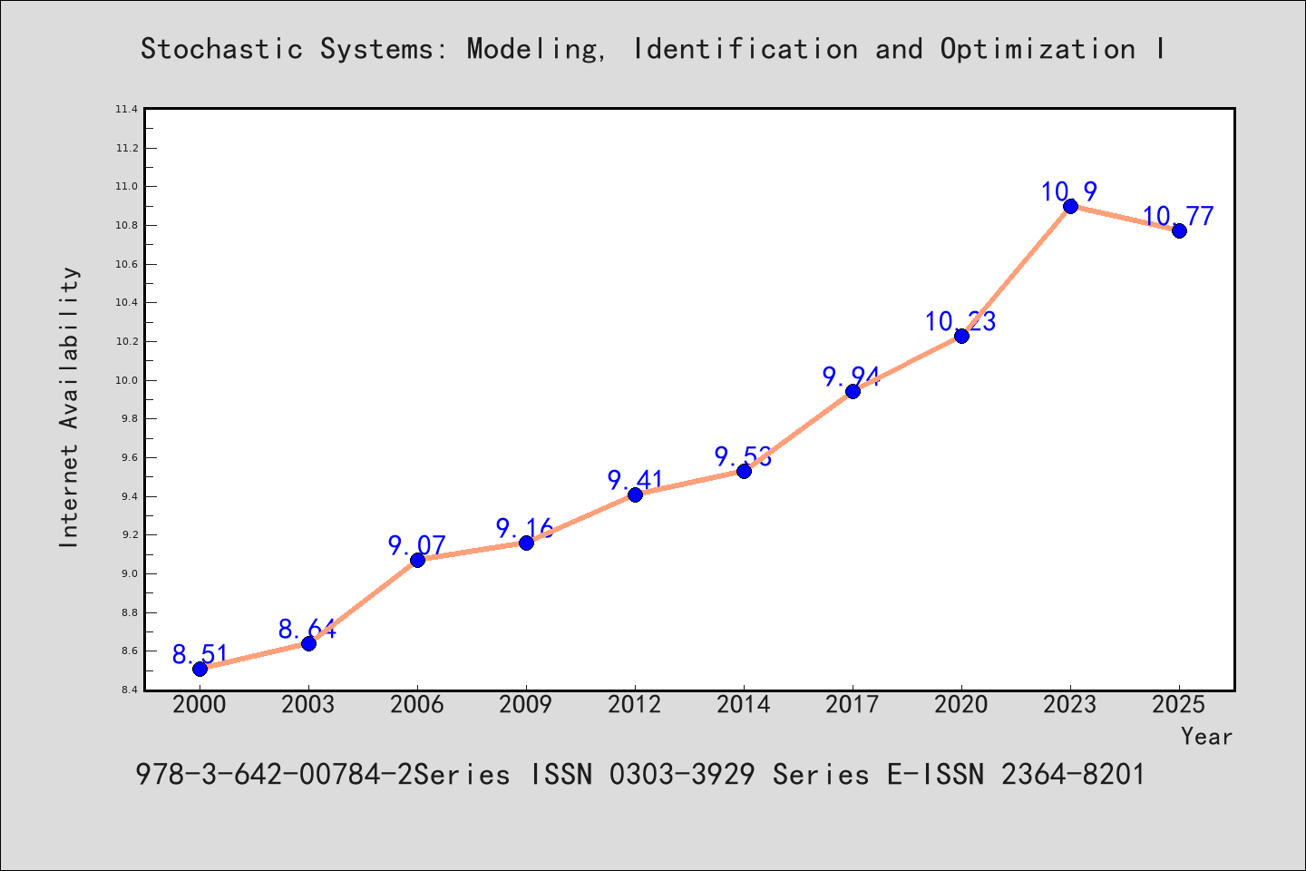Click the 2014 data point marker
The height and width of the screenshot is (871, 1306).
point(744,471)
